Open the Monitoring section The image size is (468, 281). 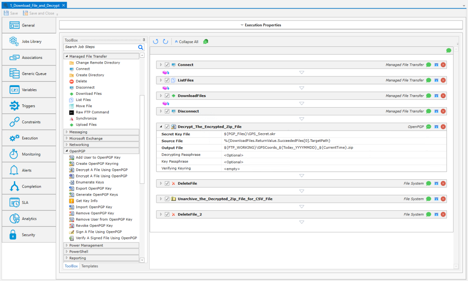29,154
